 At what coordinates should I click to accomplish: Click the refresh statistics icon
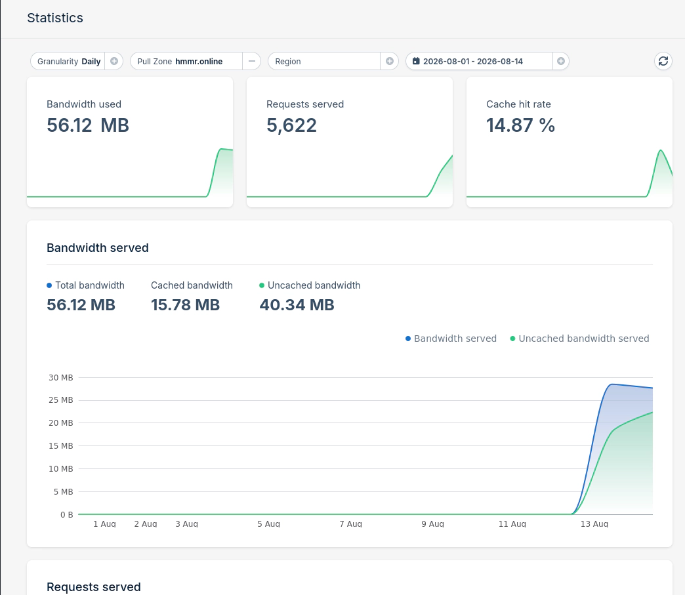click(x=663, y=61)
